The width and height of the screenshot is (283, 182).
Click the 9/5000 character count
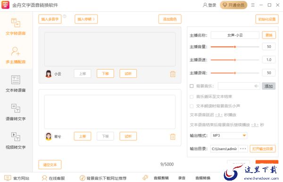coord(167,164)
